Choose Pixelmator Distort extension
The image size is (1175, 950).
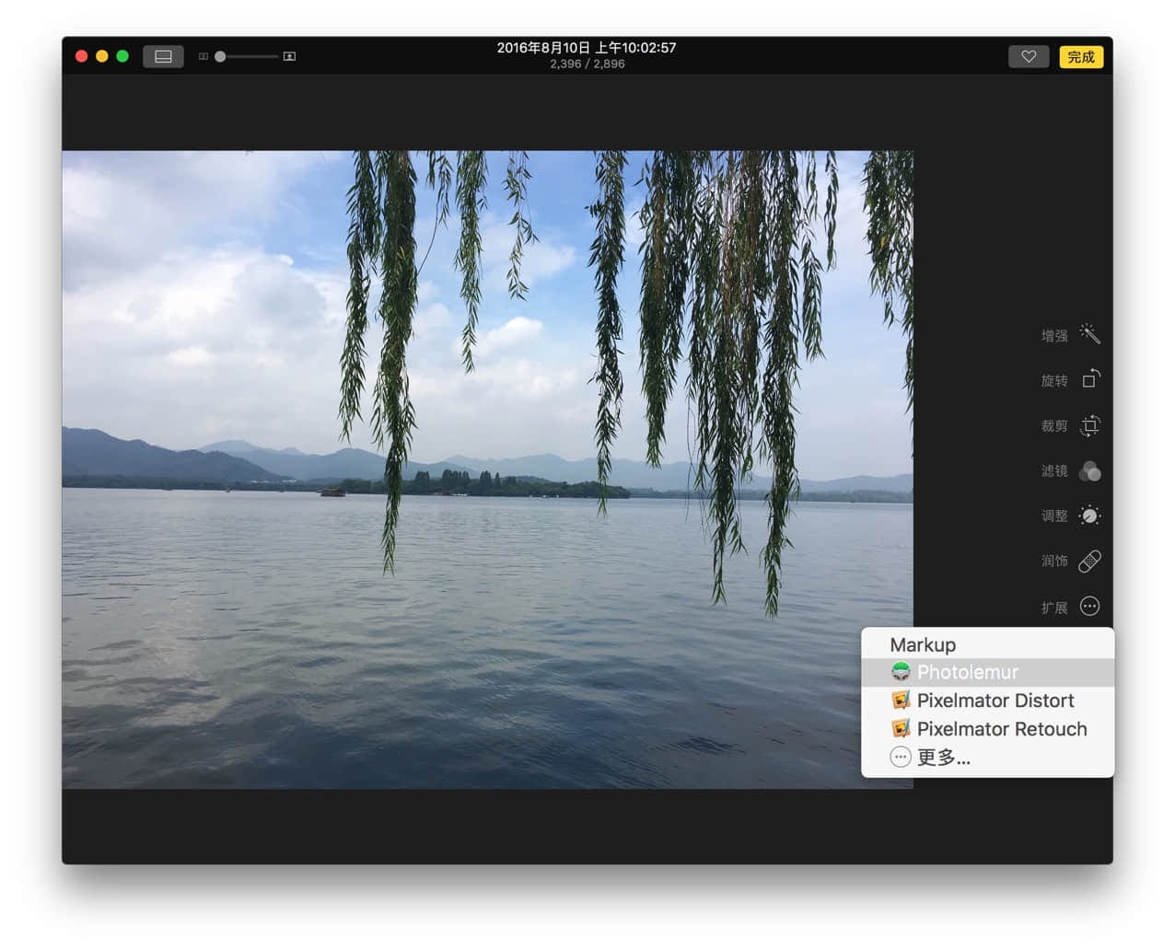[x=987, y=701]
